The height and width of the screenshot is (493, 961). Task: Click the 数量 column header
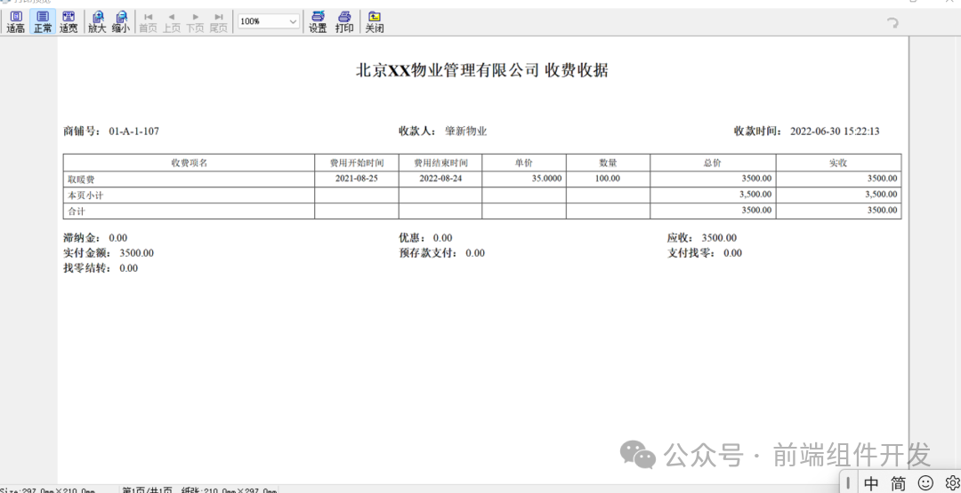coord(608,163)
